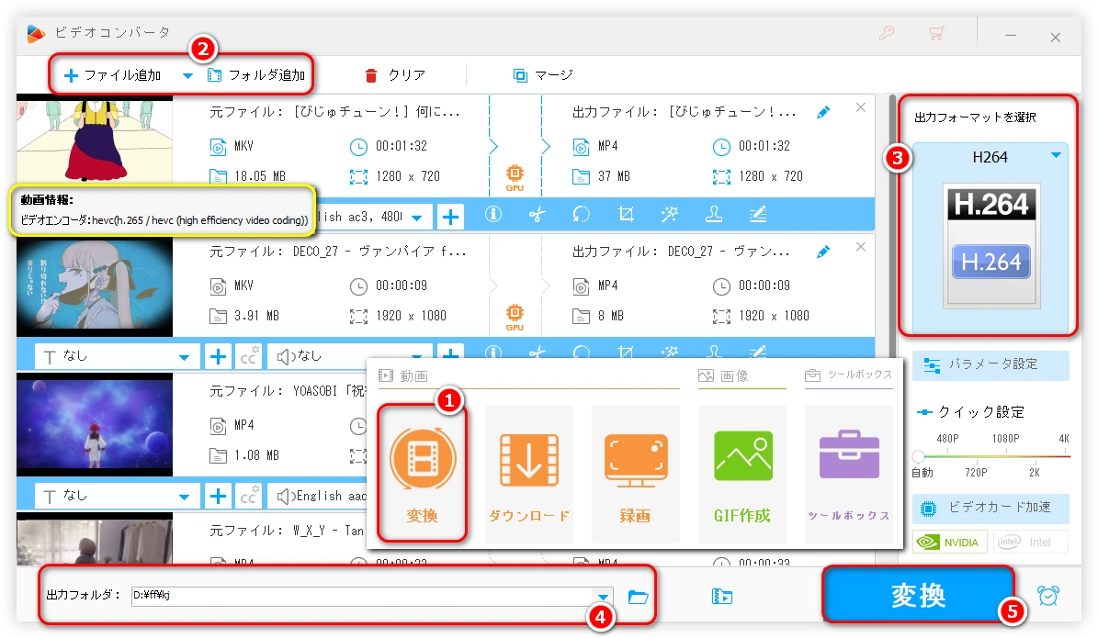This screenshot has height=638, width=1098.
Task: Toggle Intel hardware acceleration
Action: [1029, 542]
